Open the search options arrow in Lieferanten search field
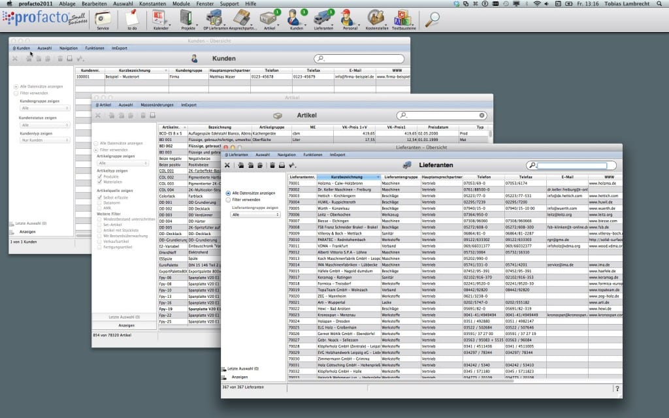 pos(532,165)
